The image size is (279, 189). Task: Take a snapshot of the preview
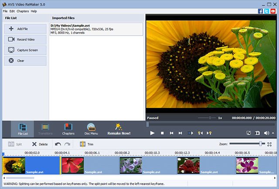[257, 133]
